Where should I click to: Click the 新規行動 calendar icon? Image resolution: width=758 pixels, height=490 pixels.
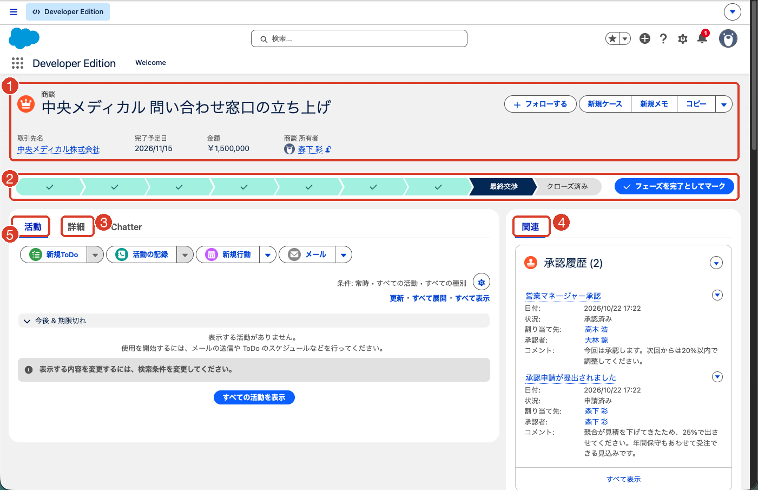point(212,254)
